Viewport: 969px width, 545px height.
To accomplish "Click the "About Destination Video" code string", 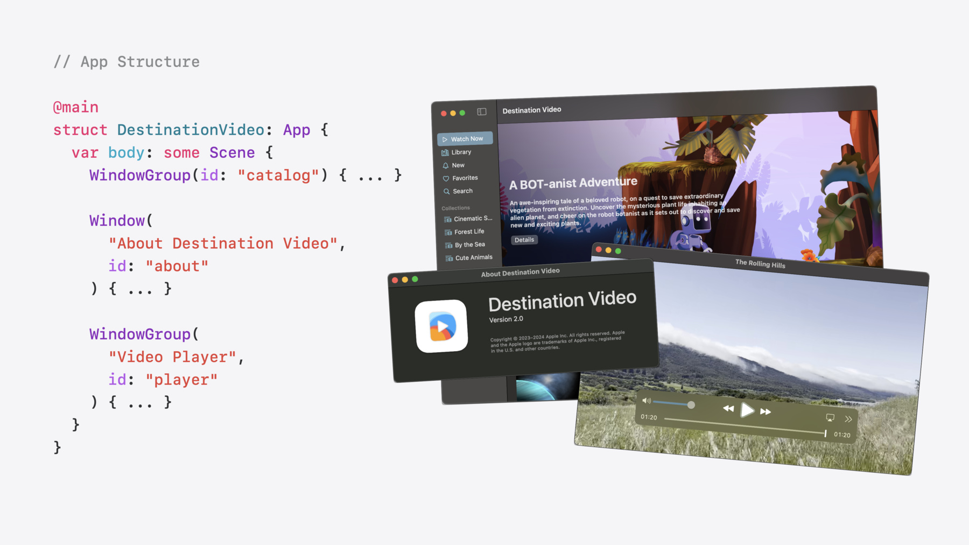I will click(223, 243).
